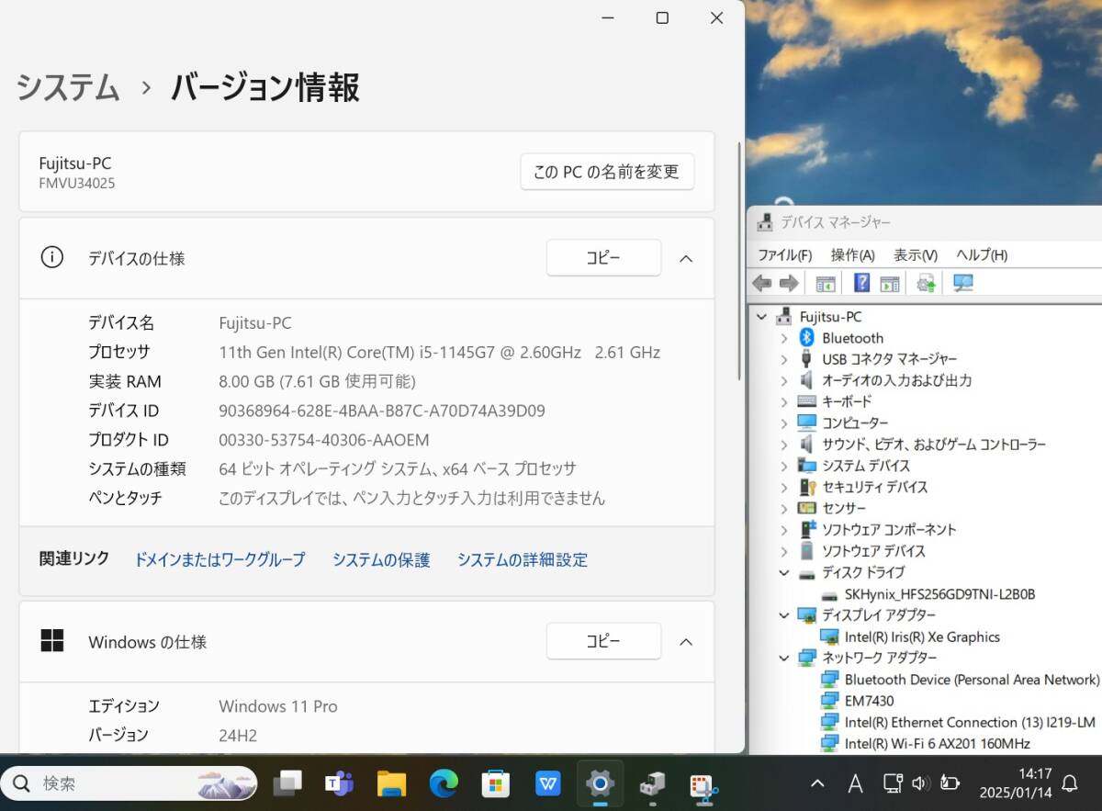
Task: Click the product ID 00330-53754-40306-AAOEM
Action: [x=324, y=440]
